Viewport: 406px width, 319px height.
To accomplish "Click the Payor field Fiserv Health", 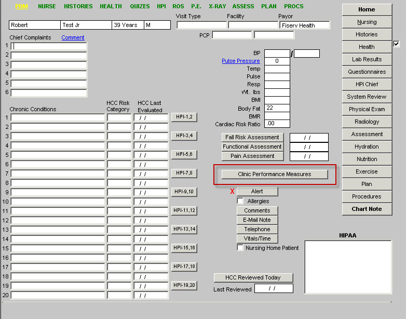I will pos(304,25).
